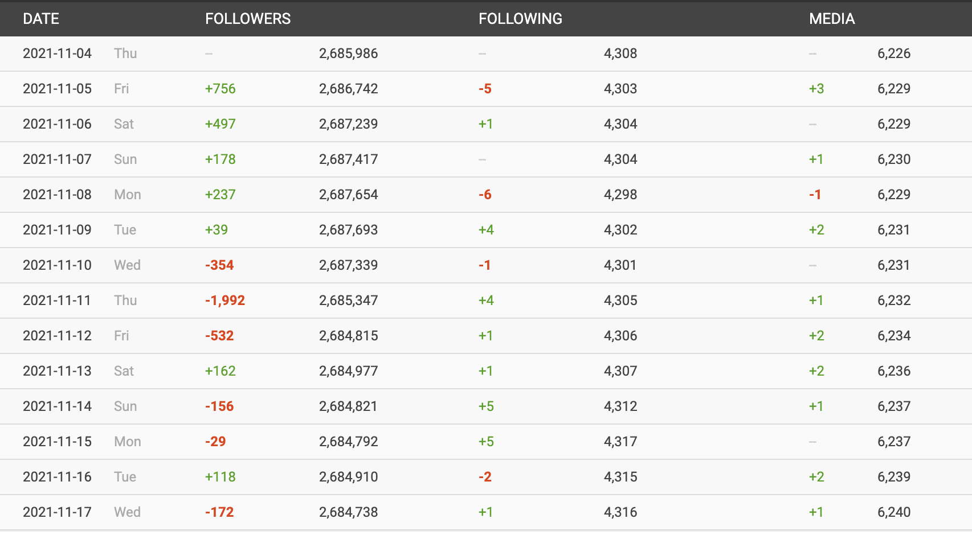Select the 6,240 media count

tap(894, 512)
